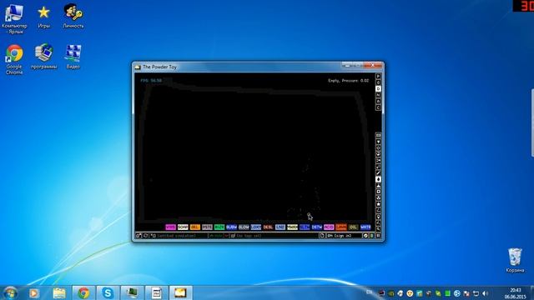Select the ACID element
The height and width of the screenshot is (300, 534).
pos(329,227)
